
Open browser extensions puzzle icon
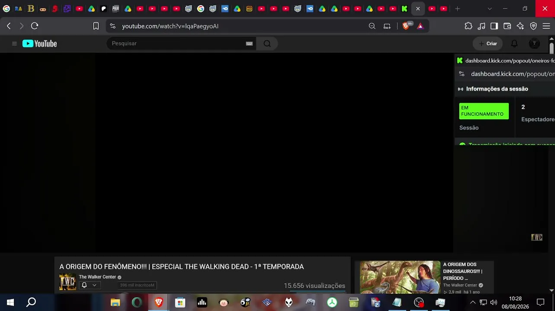[x=468, y=26]
